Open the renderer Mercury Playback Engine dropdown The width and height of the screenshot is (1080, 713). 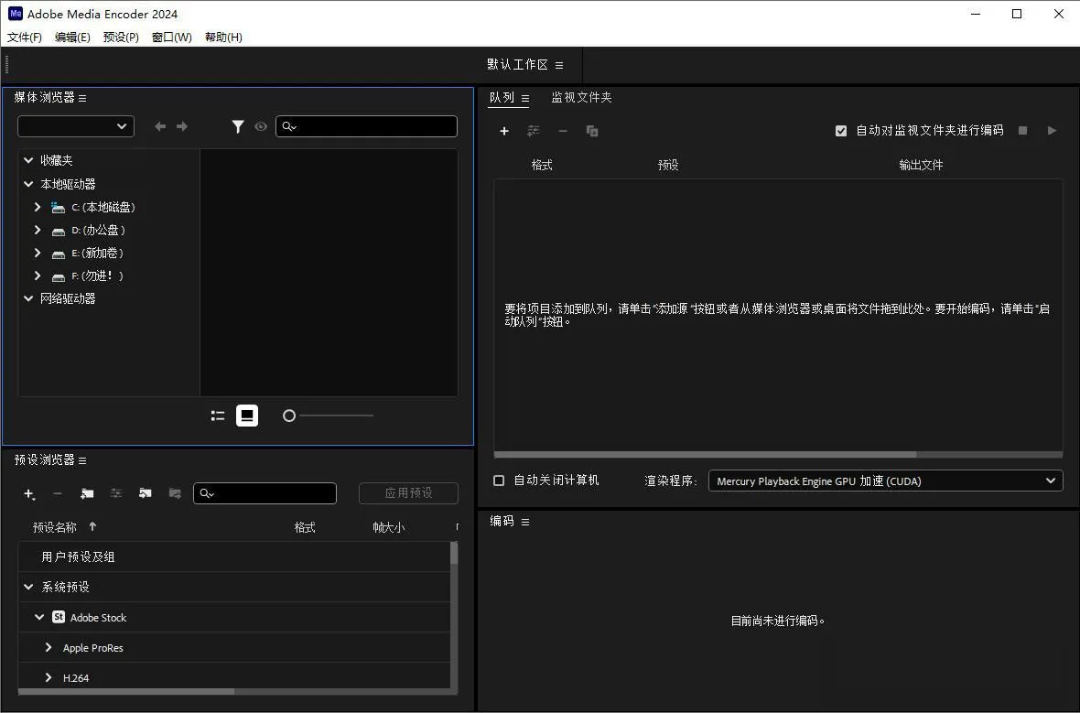coord(885,481)
